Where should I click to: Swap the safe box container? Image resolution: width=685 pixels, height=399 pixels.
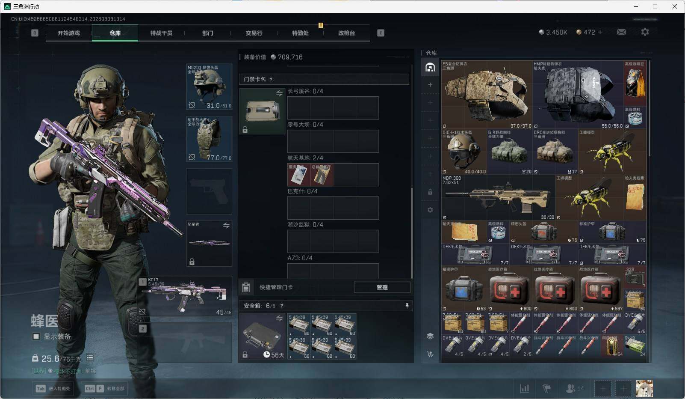(279, 318)
